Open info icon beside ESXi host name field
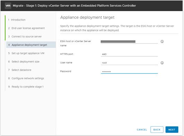The height and width of the screenshot is (136, 184). point(162,41)
